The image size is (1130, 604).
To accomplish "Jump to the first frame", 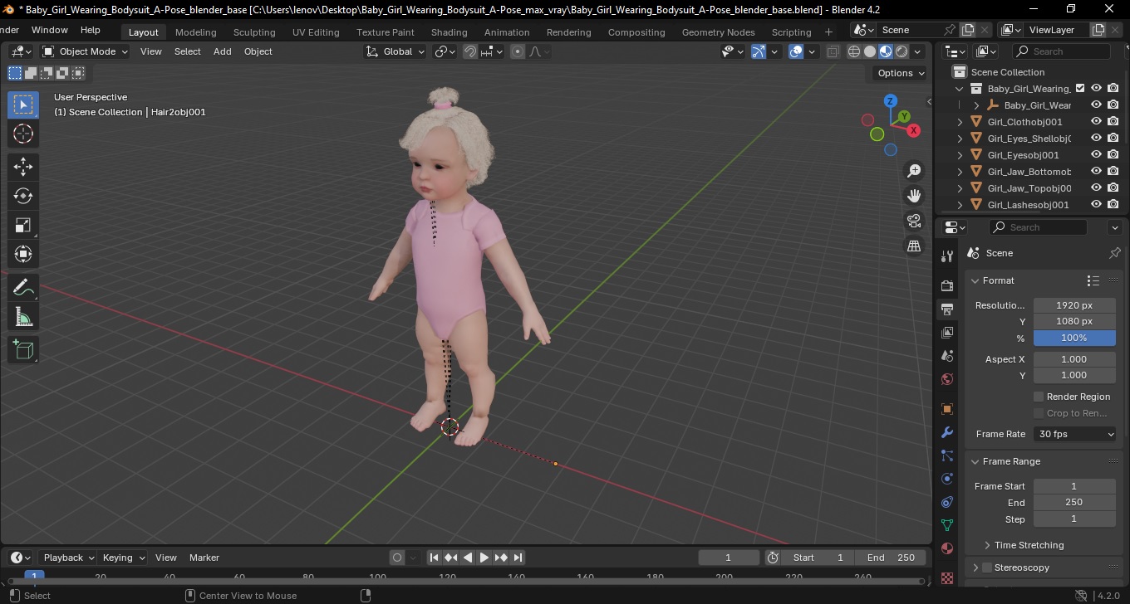I will coord(434,558).
